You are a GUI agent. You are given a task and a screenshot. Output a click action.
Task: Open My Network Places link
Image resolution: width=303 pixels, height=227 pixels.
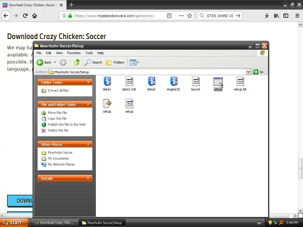(x=61, y=164)
